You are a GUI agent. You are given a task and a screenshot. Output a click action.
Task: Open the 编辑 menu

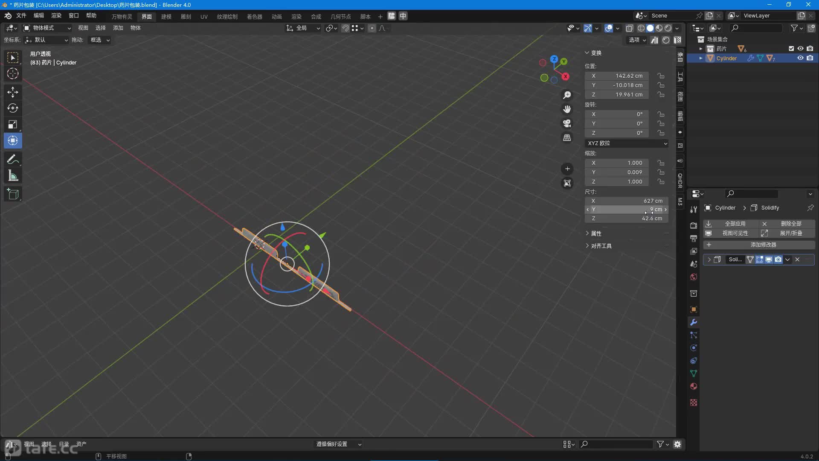[39, 15]
